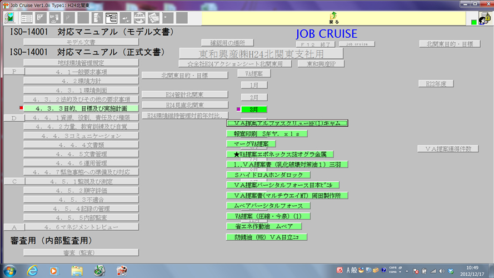Open 省エネ作動油 ムベア proposal
This screenshot has height=278, width=494.
coord(264,226)
